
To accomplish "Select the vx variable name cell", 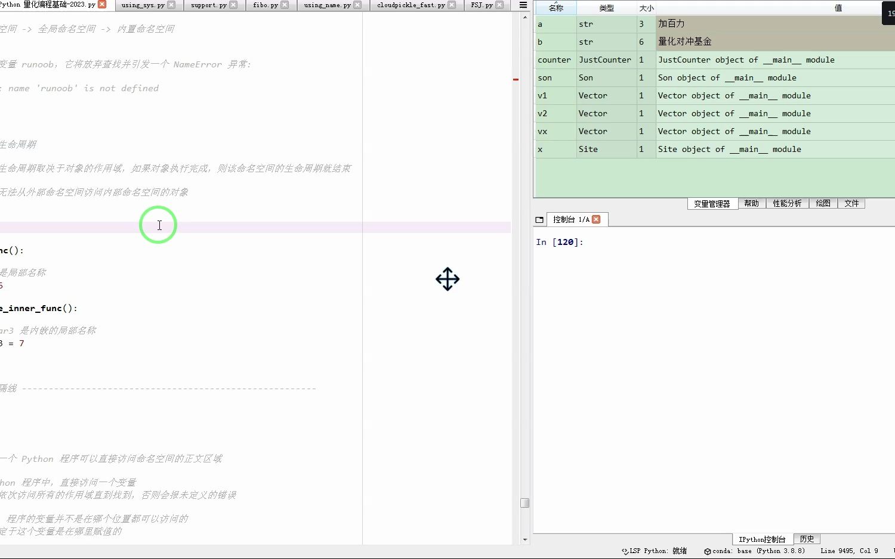I will click(555, 131).
